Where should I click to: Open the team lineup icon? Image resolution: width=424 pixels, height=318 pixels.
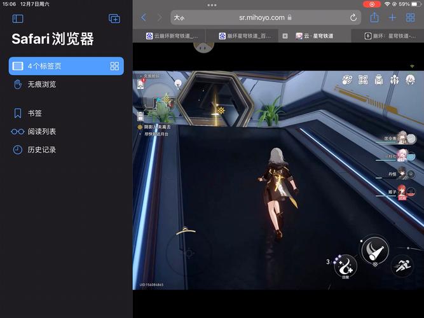pyautogui.click(x=394, y=80)
